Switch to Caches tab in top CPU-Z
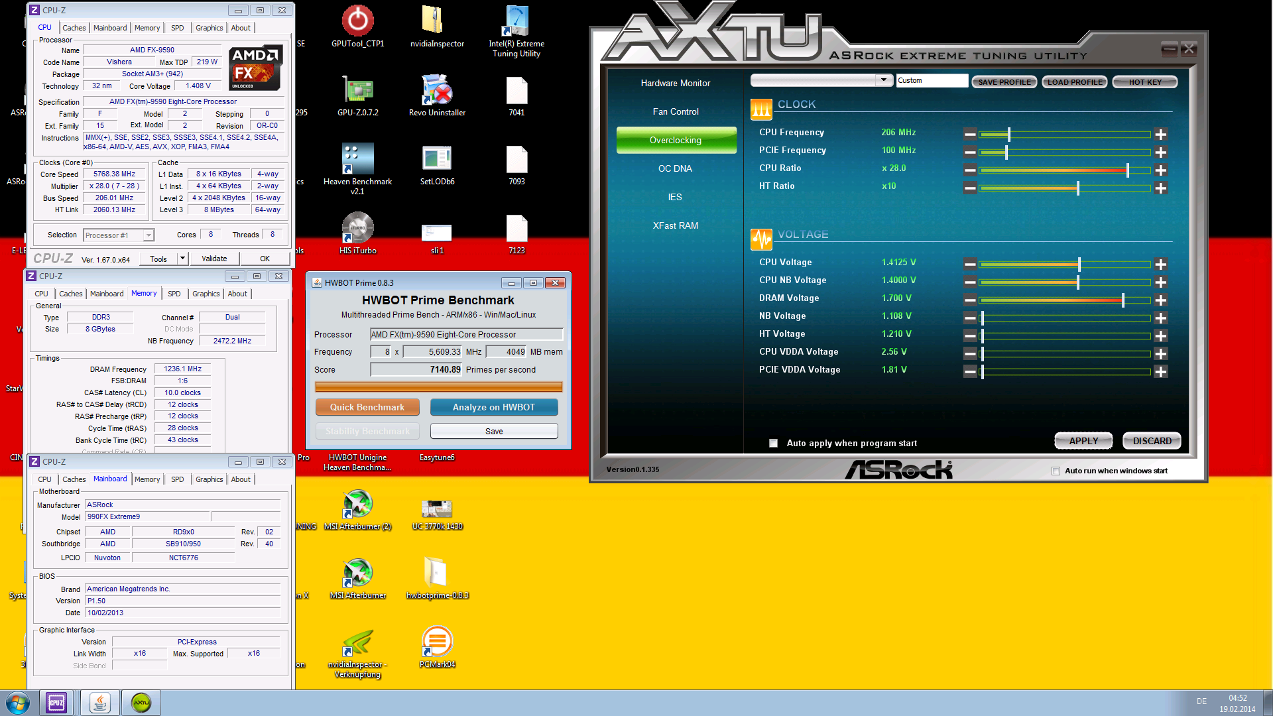The image size is (1273, 716). 74,28
